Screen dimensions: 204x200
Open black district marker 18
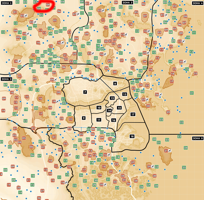(132, 136)
